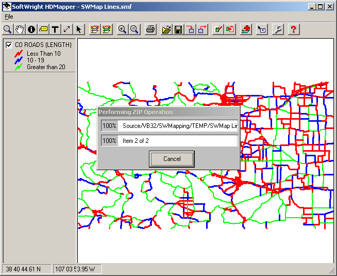Select the text T tool
Viewport: 337px width, 276px height.
pos(55,29)
